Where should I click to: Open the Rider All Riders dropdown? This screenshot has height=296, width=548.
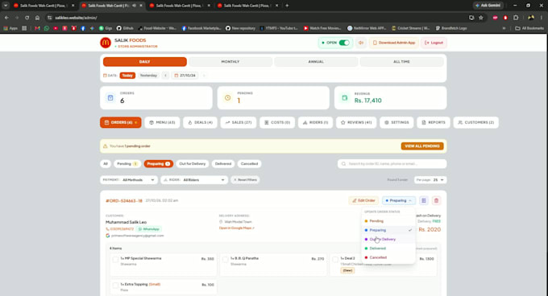194,180
